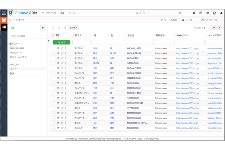Click the green 検索 button

click(x=61, y=42)
